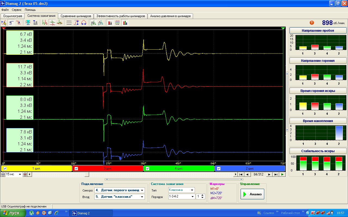Viewport: 348px width, 217px height.
Task: Open the Помощь menu
Action: click(x=30, y=10)
